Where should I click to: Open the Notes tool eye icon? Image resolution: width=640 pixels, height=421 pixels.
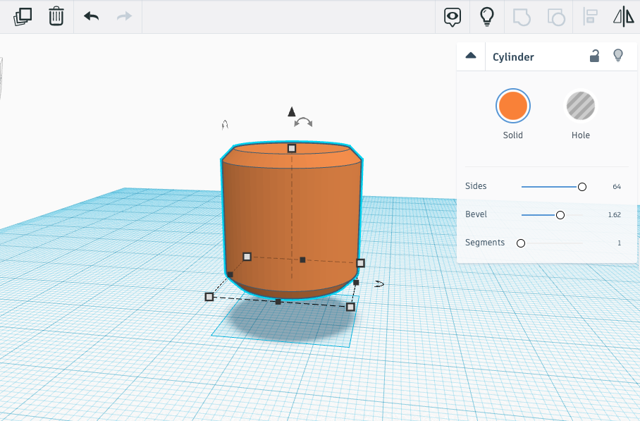(x=453, y=17)
